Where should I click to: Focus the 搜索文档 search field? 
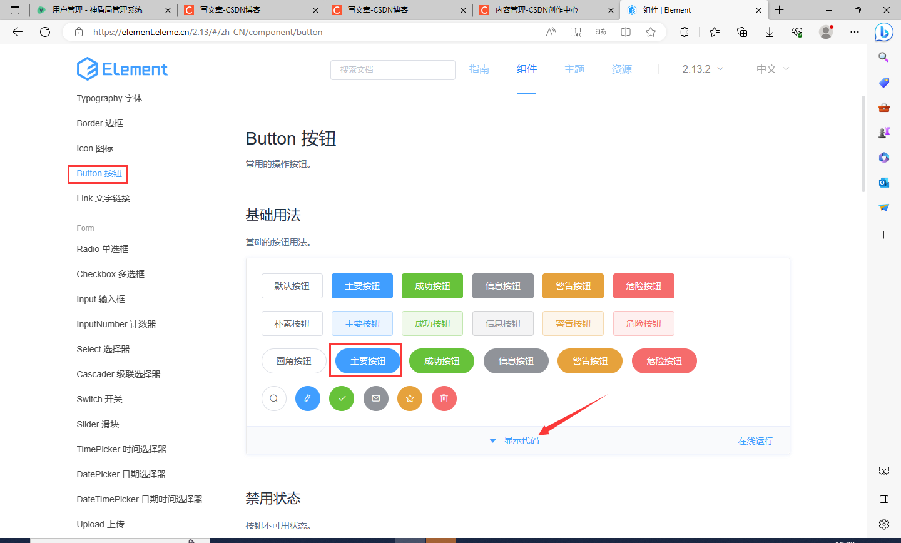click(x=393, y=69)
